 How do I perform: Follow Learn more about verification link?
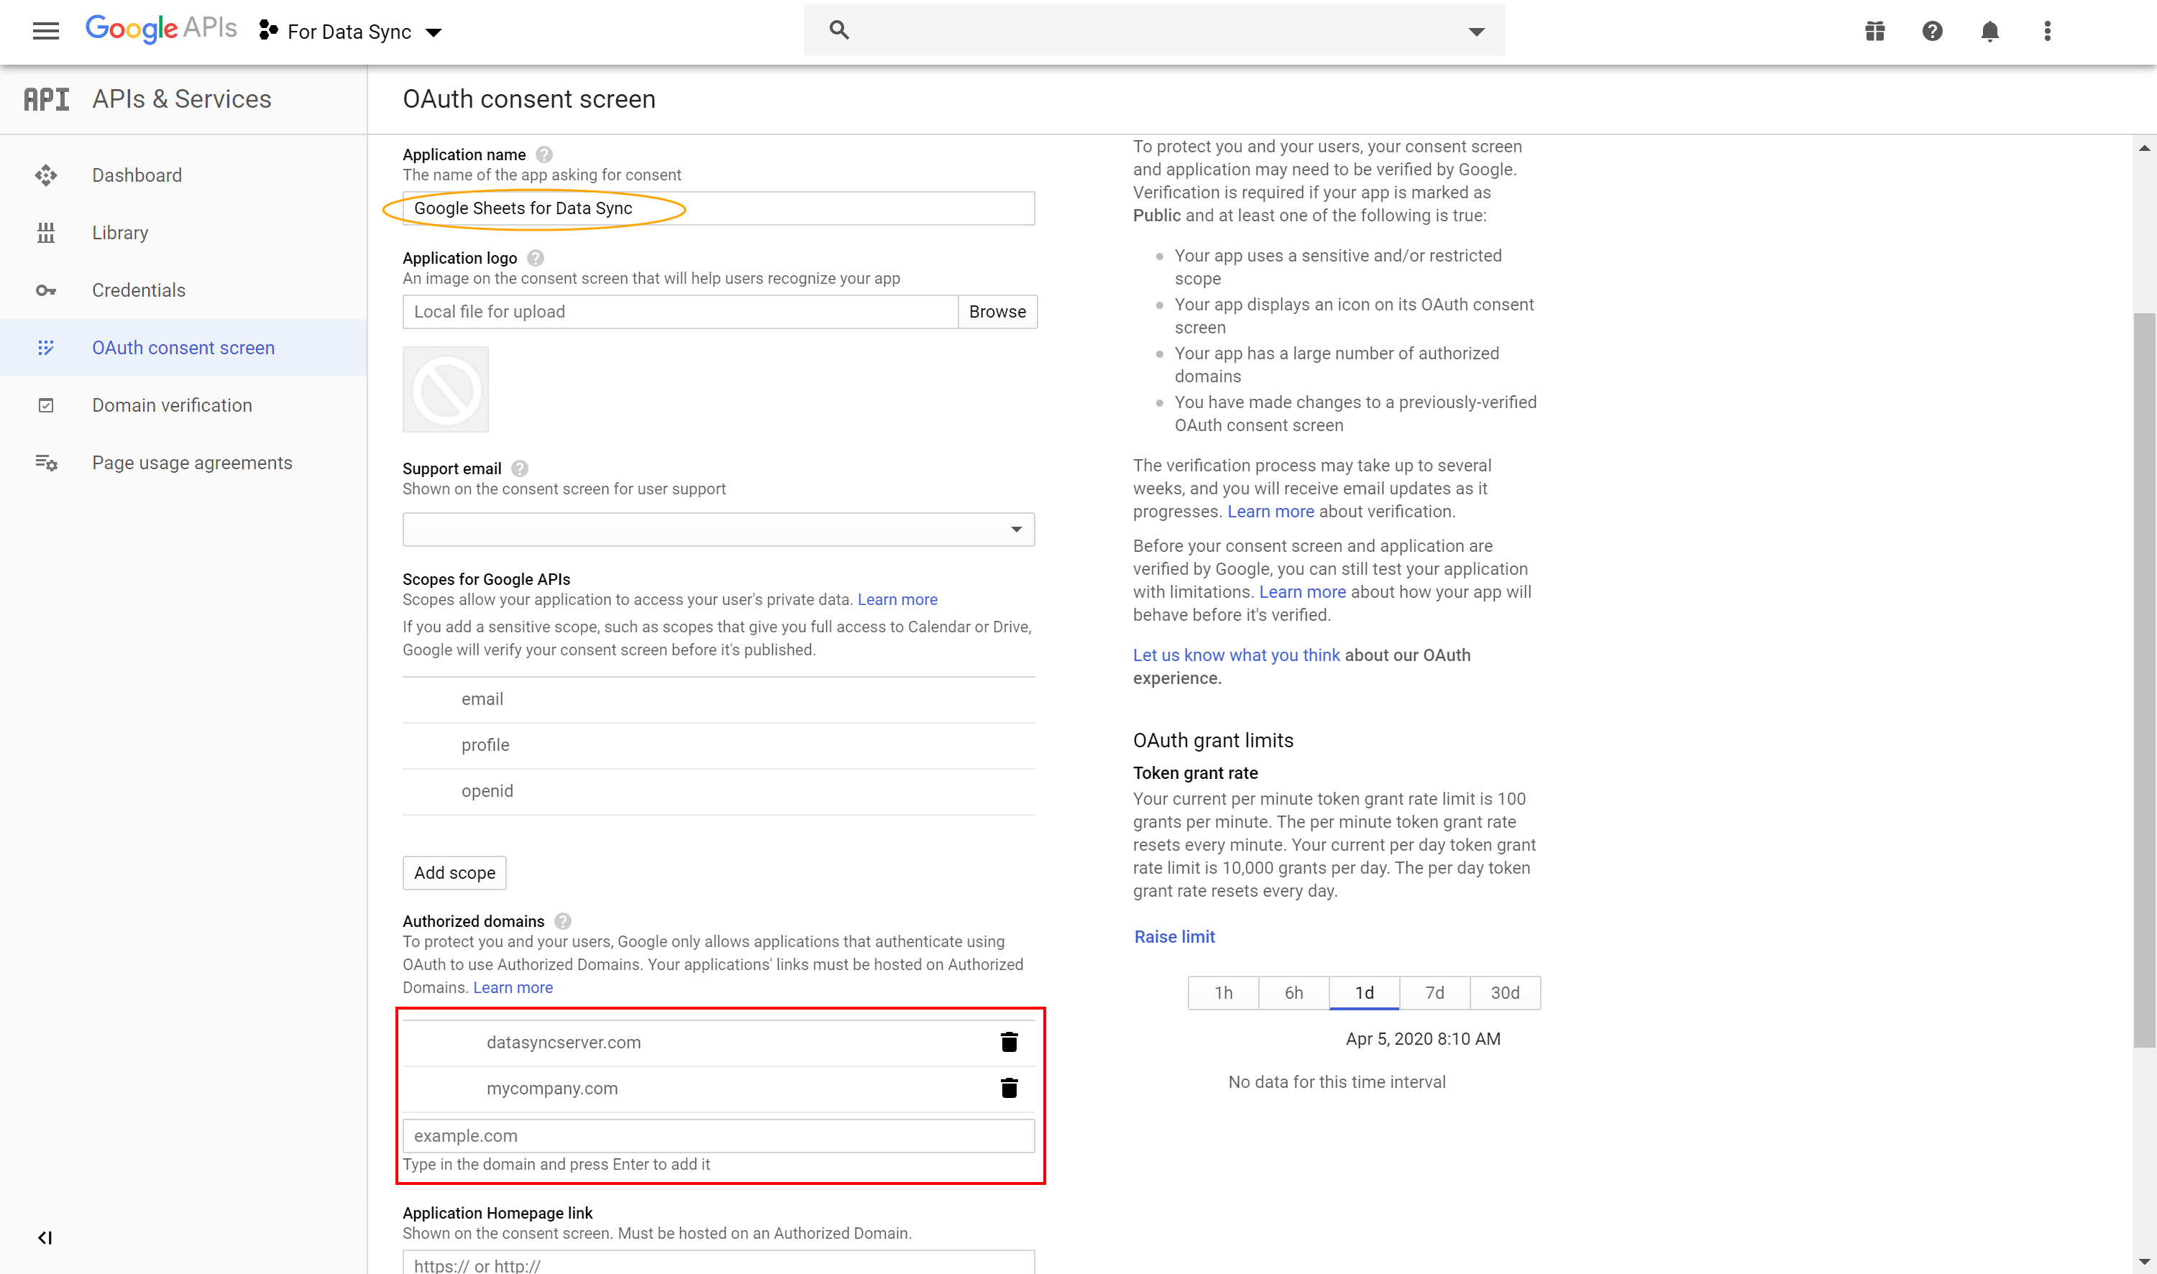click(x=1270, y=512)
